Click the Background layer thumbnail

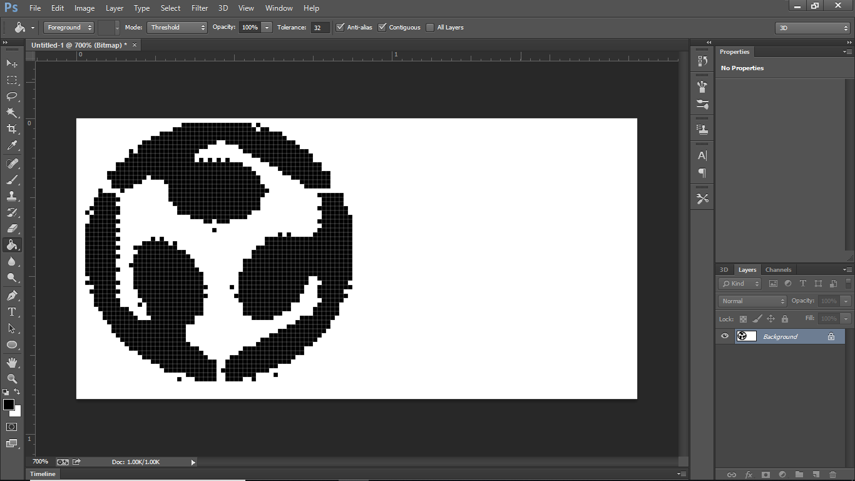747,336
